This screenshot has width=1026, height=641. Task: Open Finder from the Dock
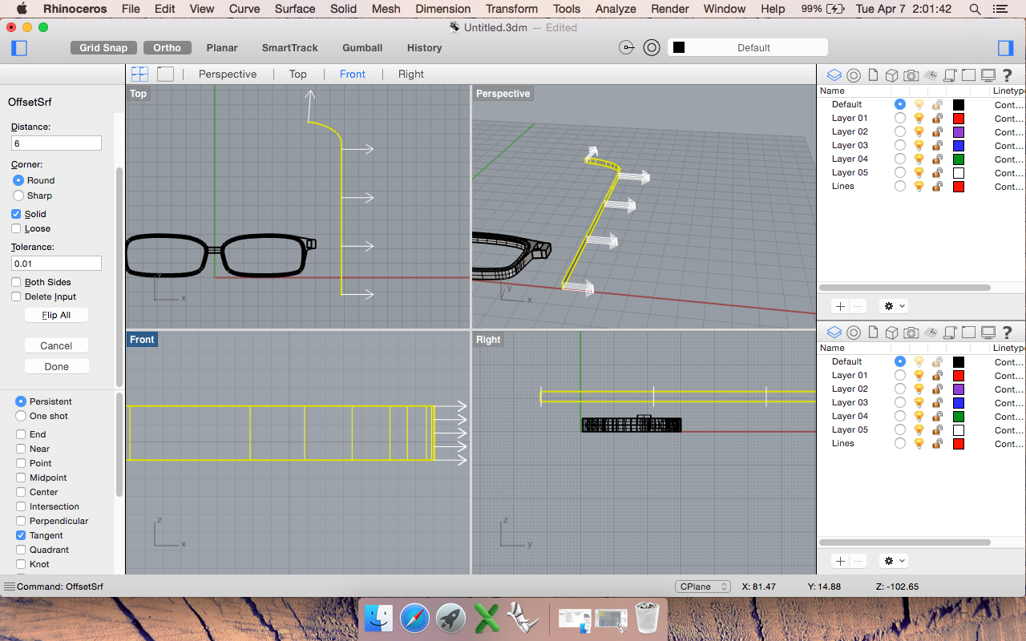pyautogui.click(x=378, y=618)
